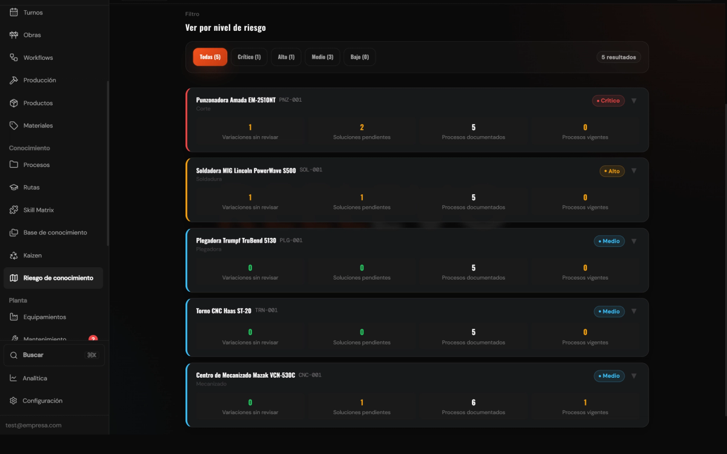Go to Workflows page label
The image size is (727, 454).
38,58
